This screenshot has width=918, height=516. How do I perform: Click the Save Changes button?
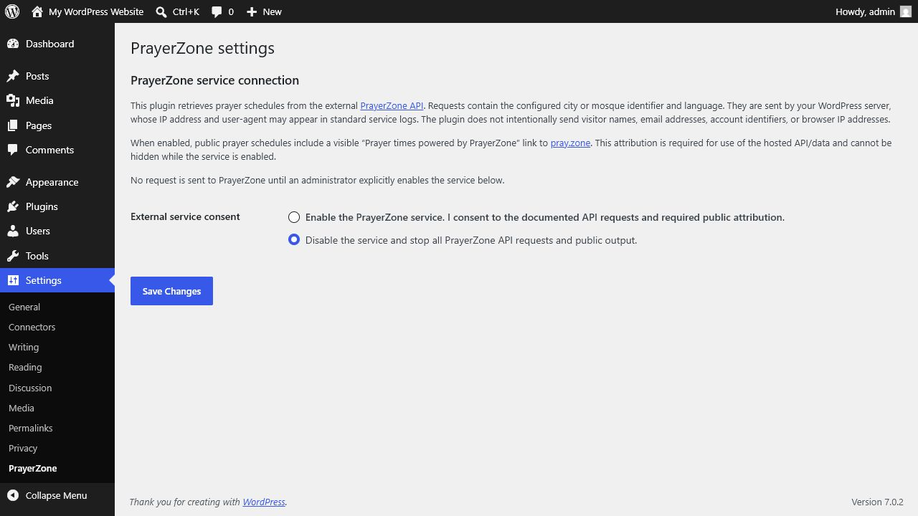[x=171, y=291]
